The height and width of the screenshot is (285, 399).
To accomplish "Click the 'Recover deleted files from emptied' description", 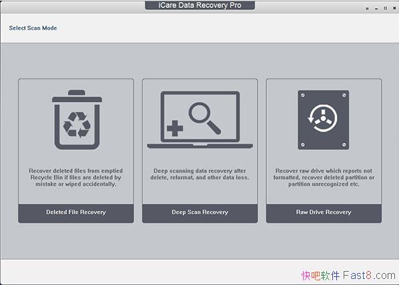I will (76, 177).
